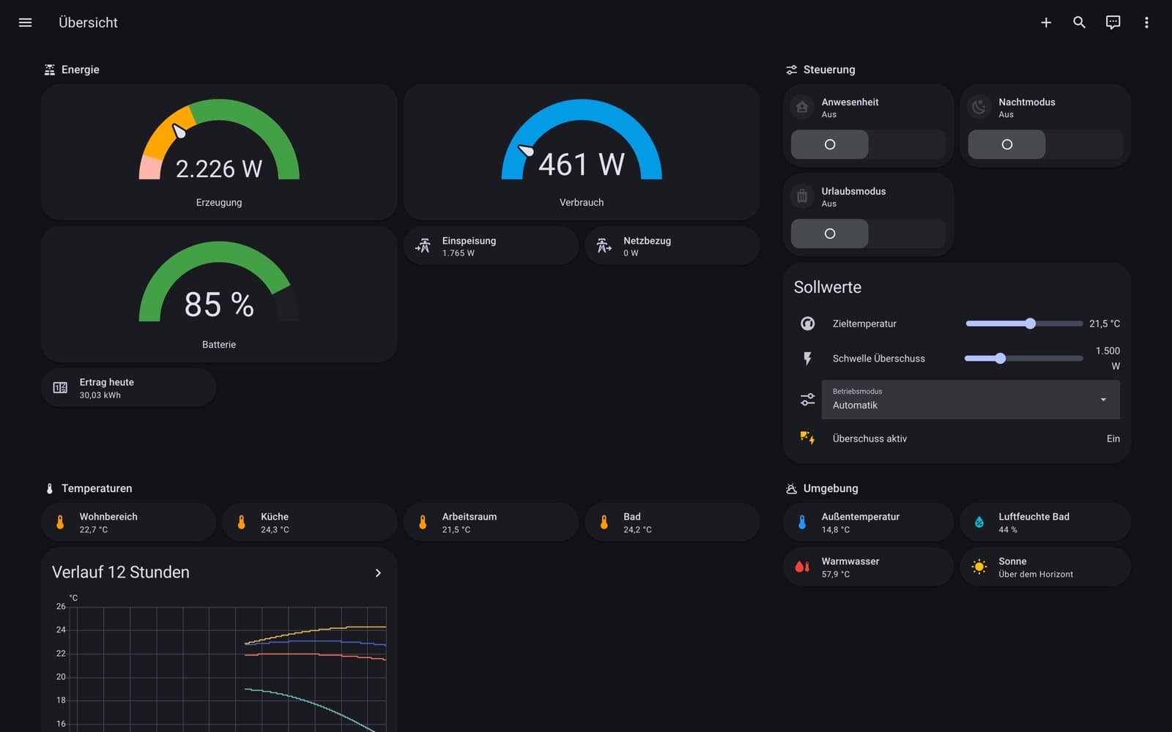Open the hamburger sidebar menu

(25, 23)
